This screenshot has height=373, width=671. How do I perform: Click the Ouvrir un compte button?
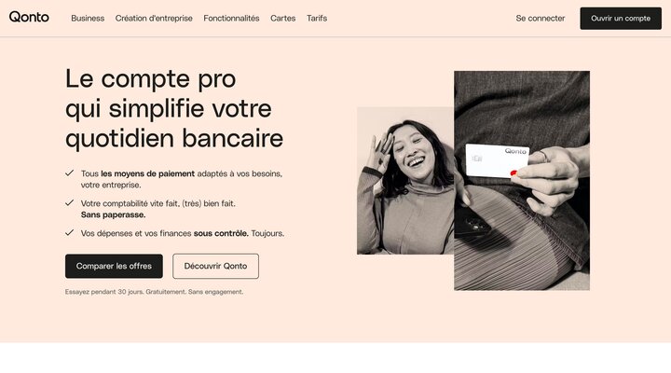click(x=621, y=19)
